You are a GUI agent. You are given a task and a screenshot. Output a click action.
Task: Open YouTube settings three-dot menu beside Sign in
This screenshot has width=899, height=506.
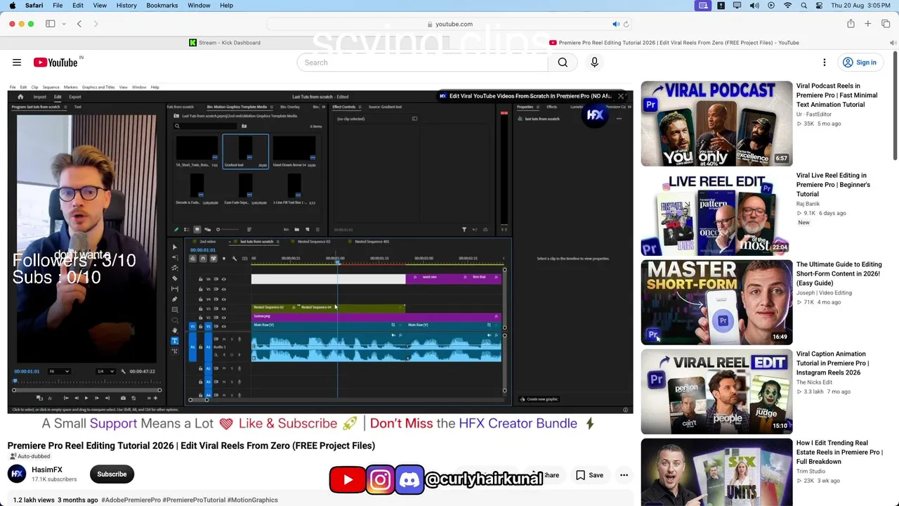click(825, 63)
